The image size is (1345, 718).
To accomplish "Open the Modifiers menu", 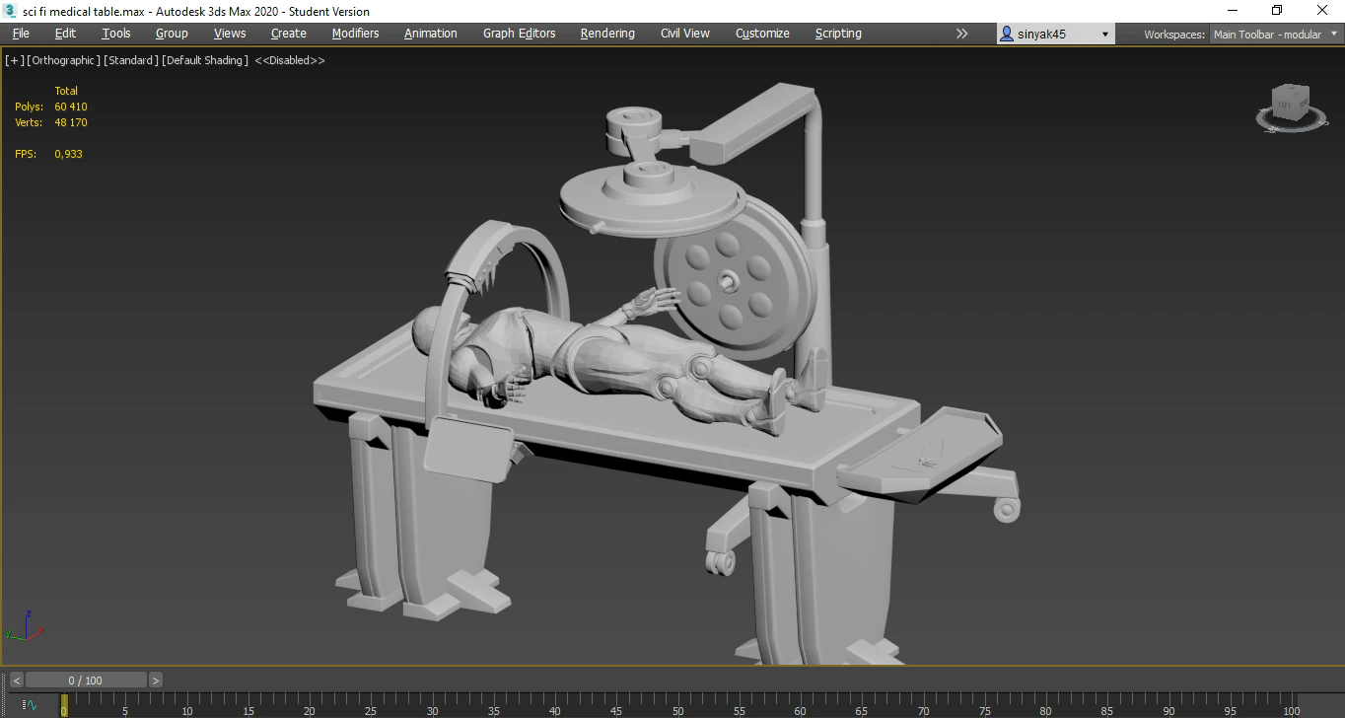I will pyautogui.click(x=355, y=33).
